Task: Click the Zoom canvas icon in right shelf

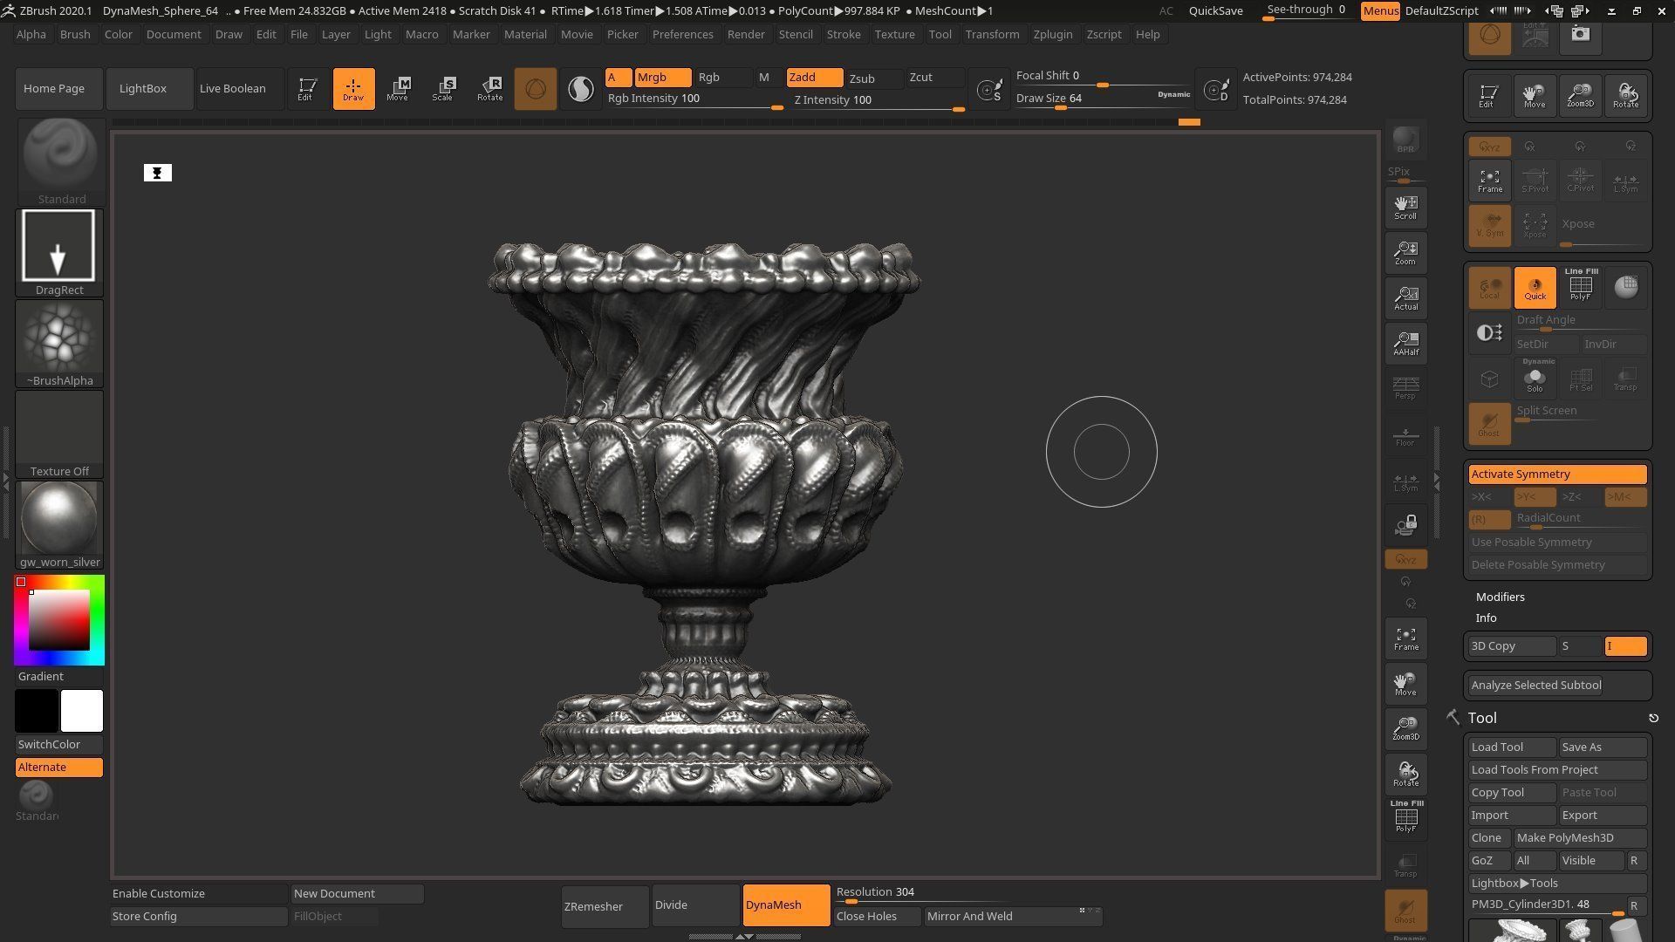Action: click(x=1405, y=253)
